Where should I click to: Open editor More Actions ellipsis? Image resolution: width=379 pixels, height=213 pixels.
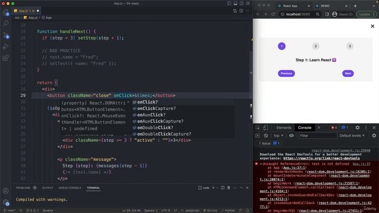click(248, 11)
